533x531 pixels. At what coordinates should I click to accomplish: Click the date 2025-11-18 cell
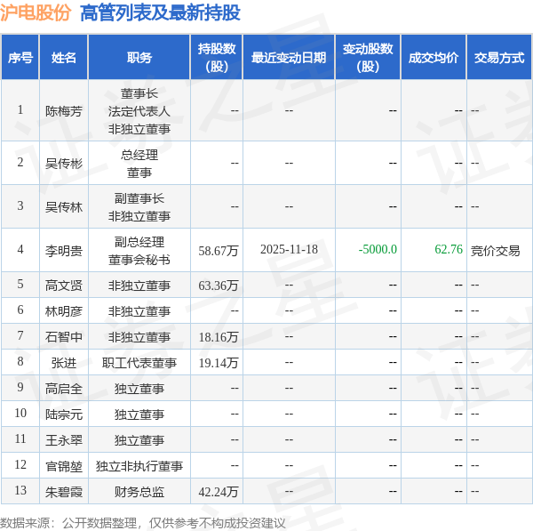click(289, 250)
